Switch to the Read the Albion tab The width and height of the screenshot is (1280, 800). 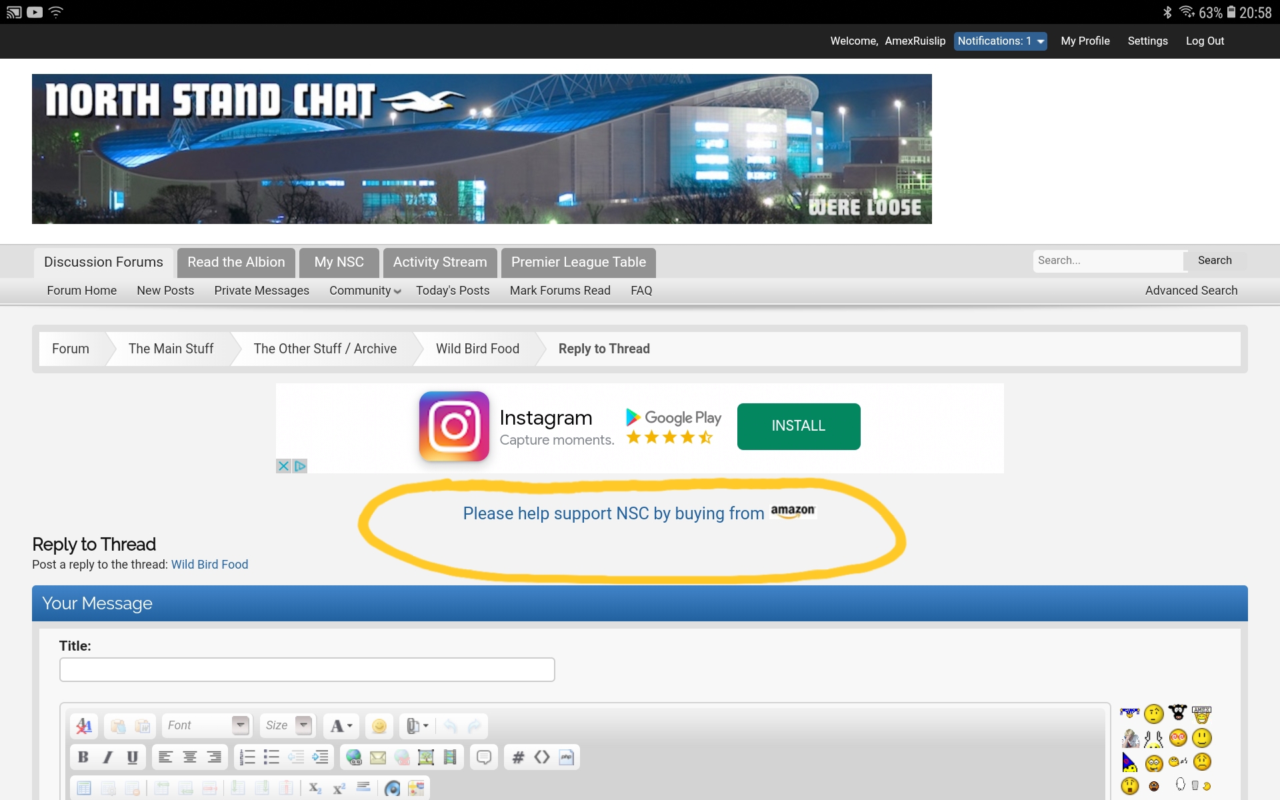pyautogui.click(x=236, y=263)
